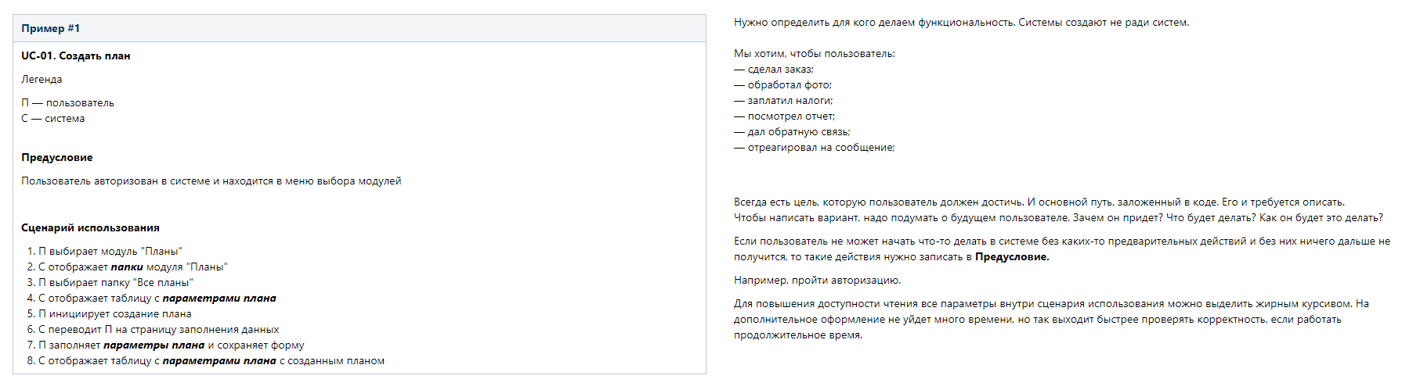
Task: Click the "— заплатил налоги;" list item
Action: 783,100
